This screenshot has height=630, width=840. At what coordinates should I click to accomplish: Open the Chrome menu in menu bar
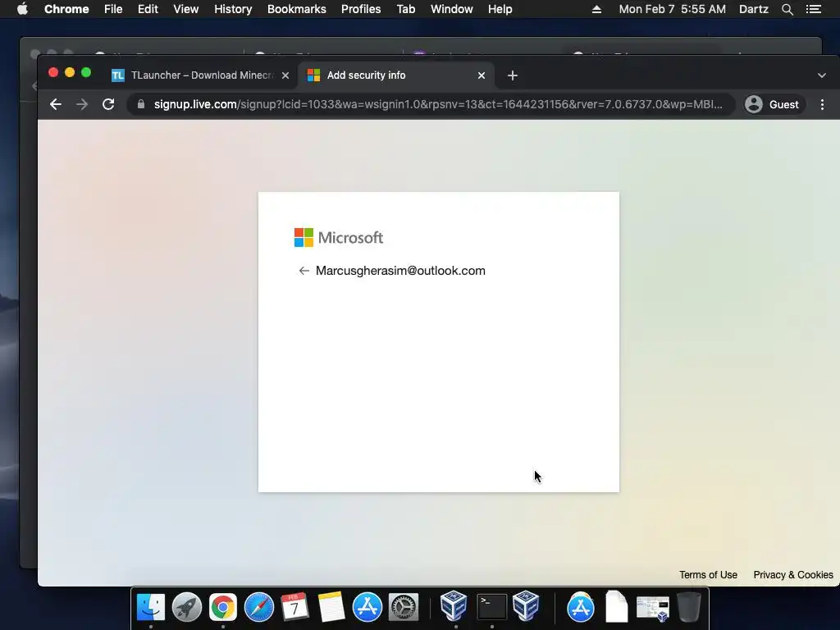[x=66, y=9]
